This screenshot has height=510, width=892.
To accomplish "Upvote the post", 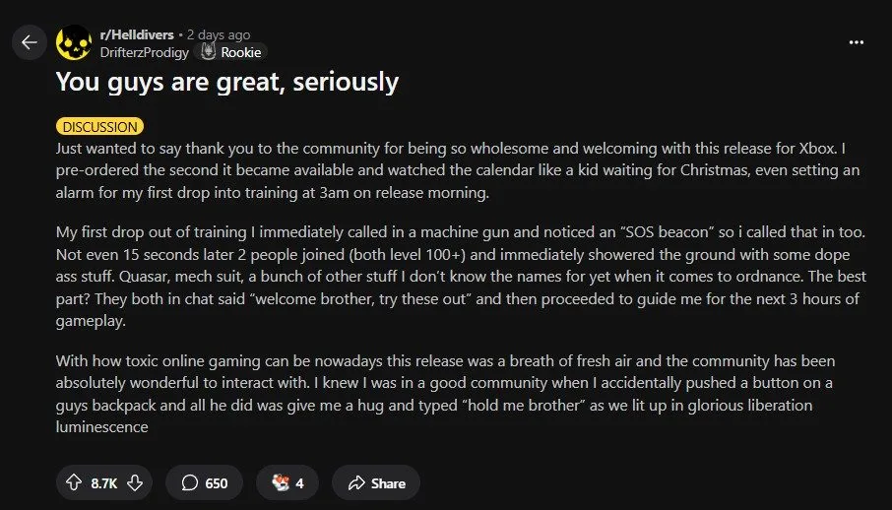I will pyautogui.click(x=73, y=482).
